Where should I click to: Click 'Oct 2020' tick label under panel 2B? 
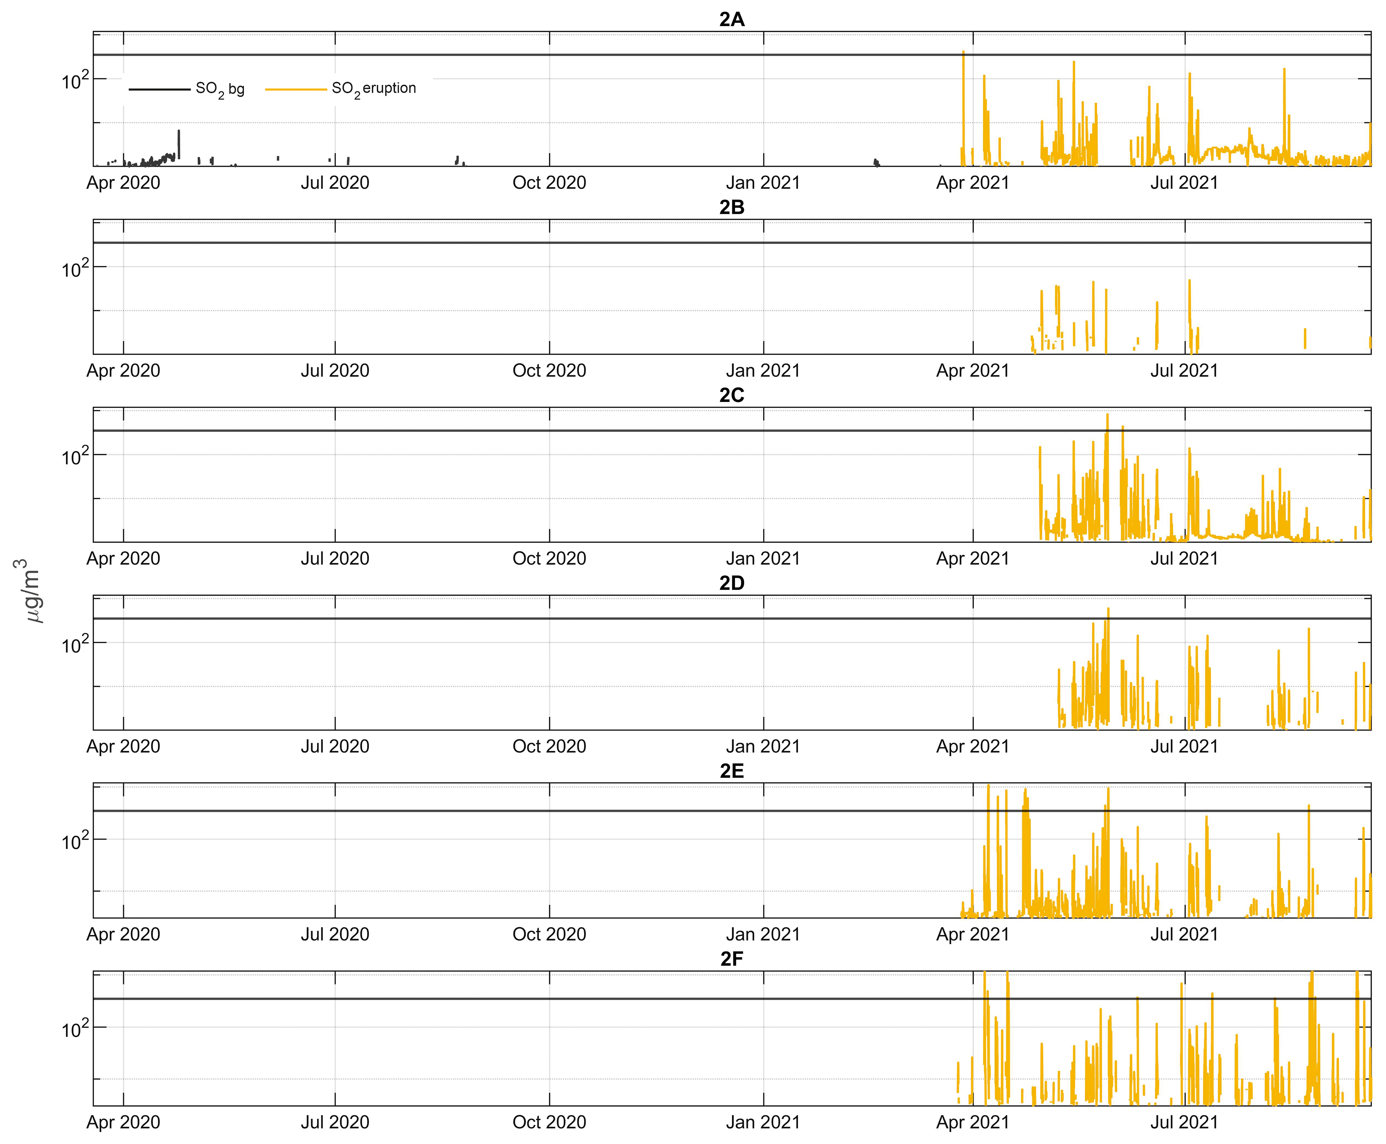pos(549,370)
